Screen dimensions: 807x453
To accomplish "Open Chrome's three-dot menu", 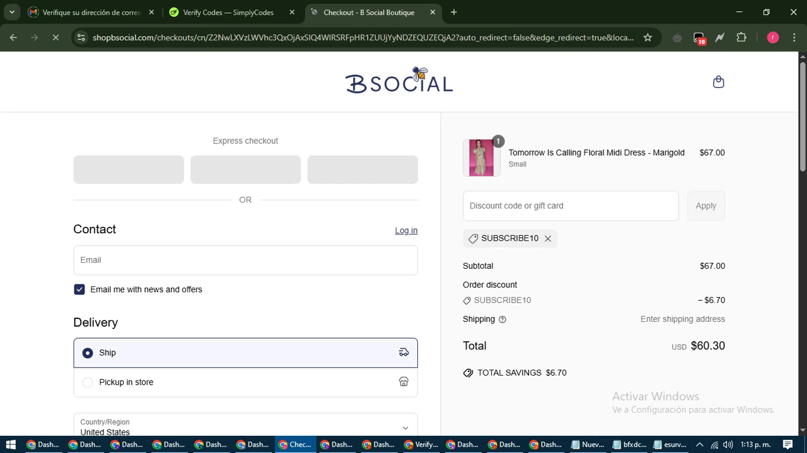I will pos(794,38).
